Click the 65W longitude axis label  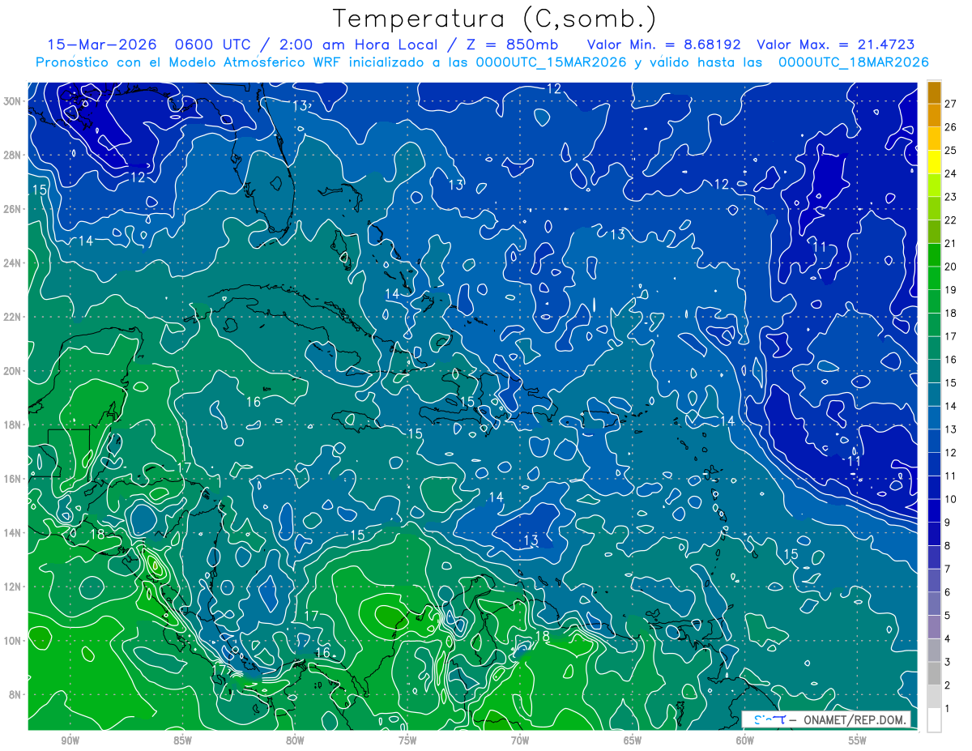(x=633, y=740)
